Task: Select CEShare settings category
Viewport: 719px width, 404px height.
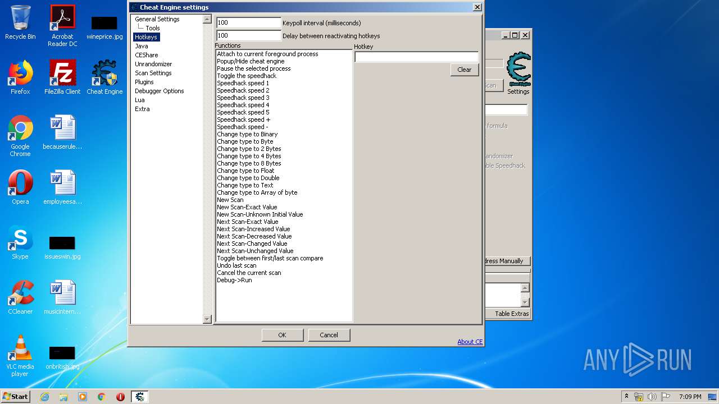Action: 147,55
